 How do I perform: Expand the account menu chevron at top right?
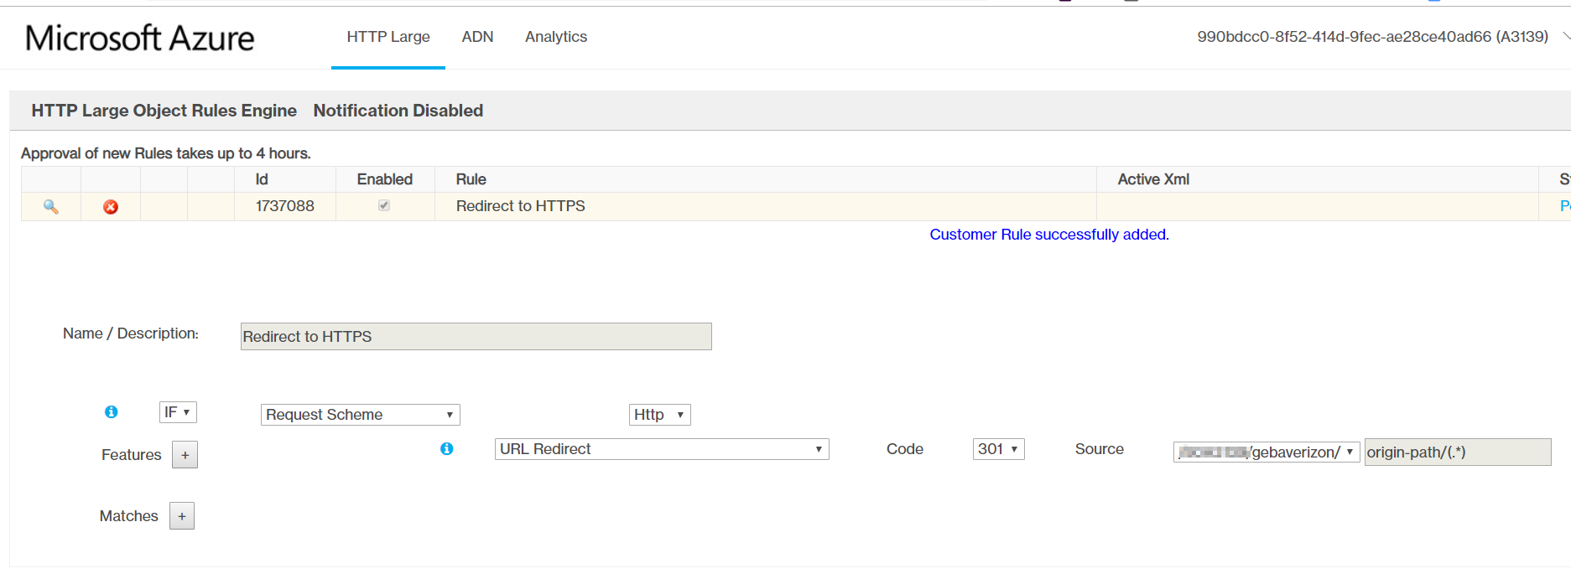(1564, 37)
